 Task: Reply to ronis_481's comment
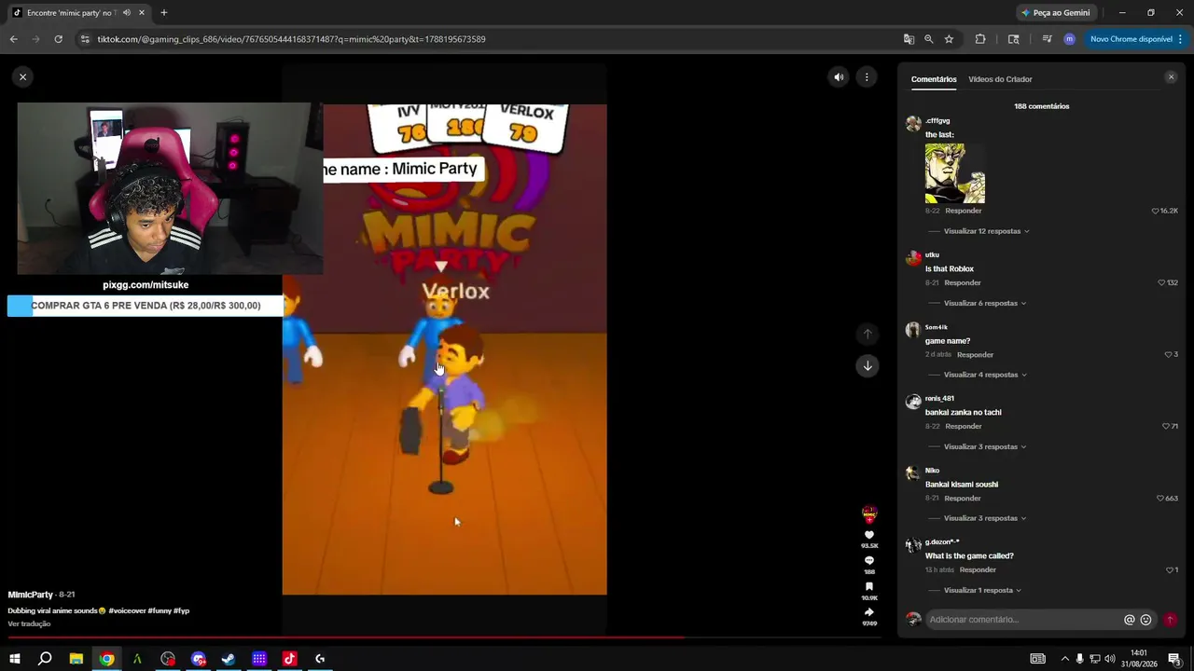964,426
